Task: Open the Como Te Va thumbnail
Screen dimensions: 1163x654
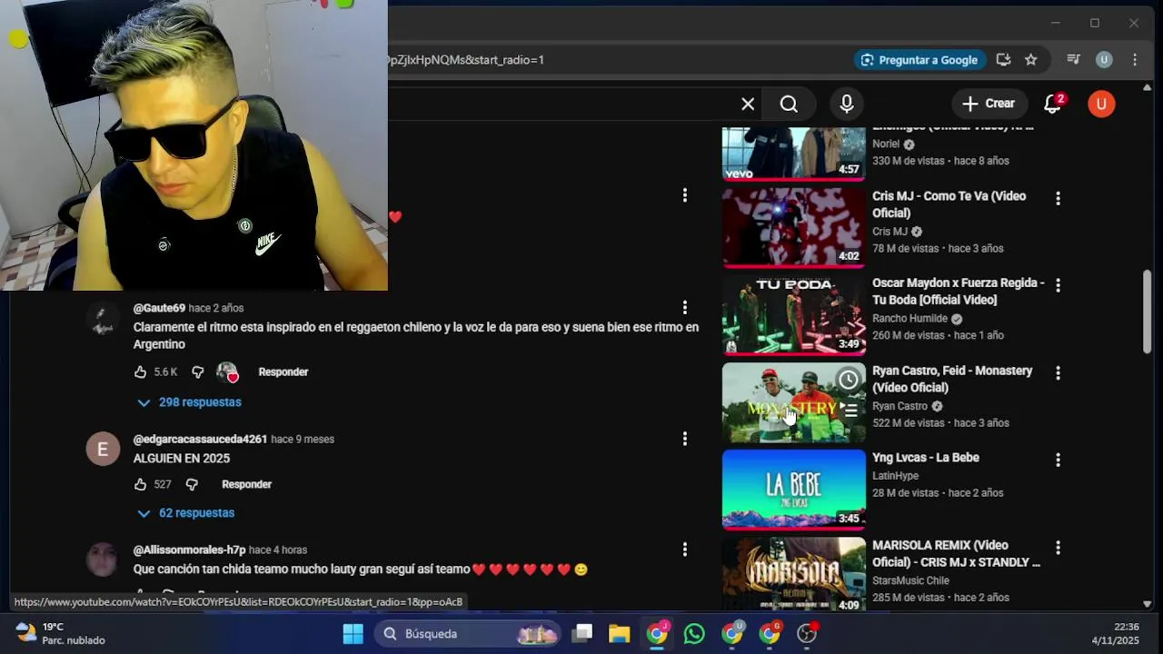Action: 794,227
